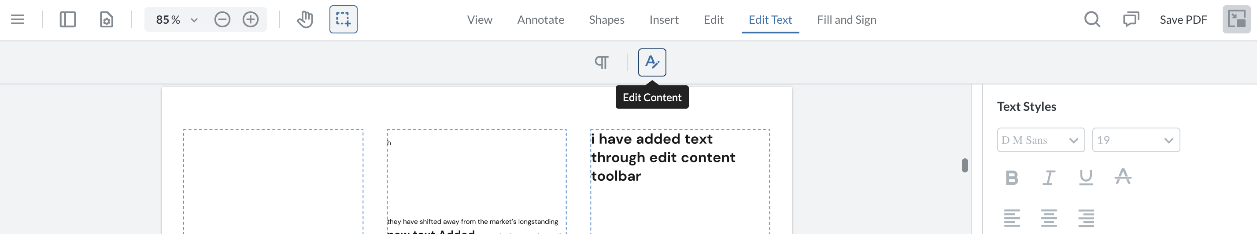Align text to the right
This screenshot has height=234, width=1257.
tap(1086, 218)
